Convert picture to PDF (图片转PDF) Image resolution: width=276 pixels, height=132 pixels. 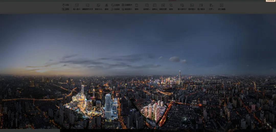tap(182, 7)
